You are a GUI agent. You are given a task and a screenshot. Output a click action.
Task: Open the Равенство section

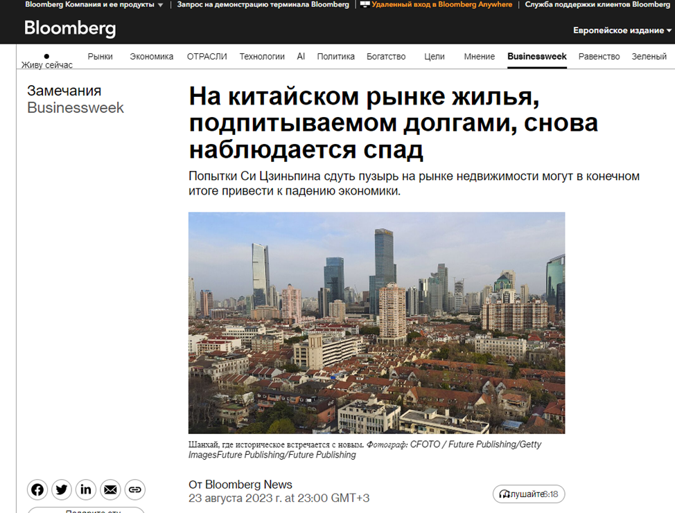pyautogui.click(x=599, y=56)
